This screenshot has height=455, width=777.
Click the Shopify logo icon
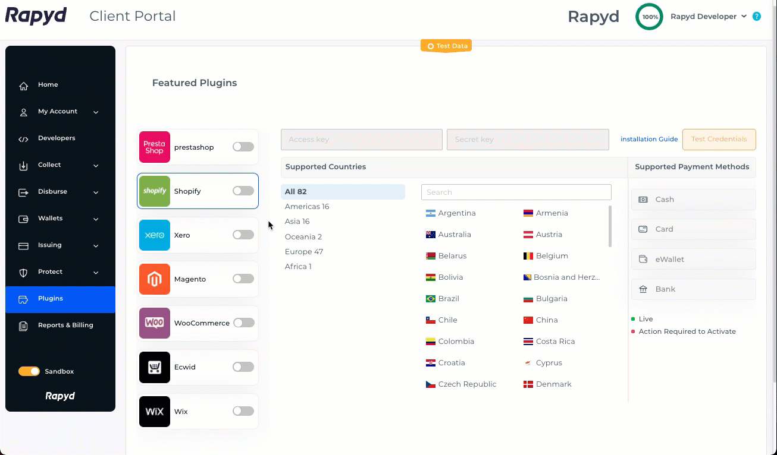(x=155, y=191)
